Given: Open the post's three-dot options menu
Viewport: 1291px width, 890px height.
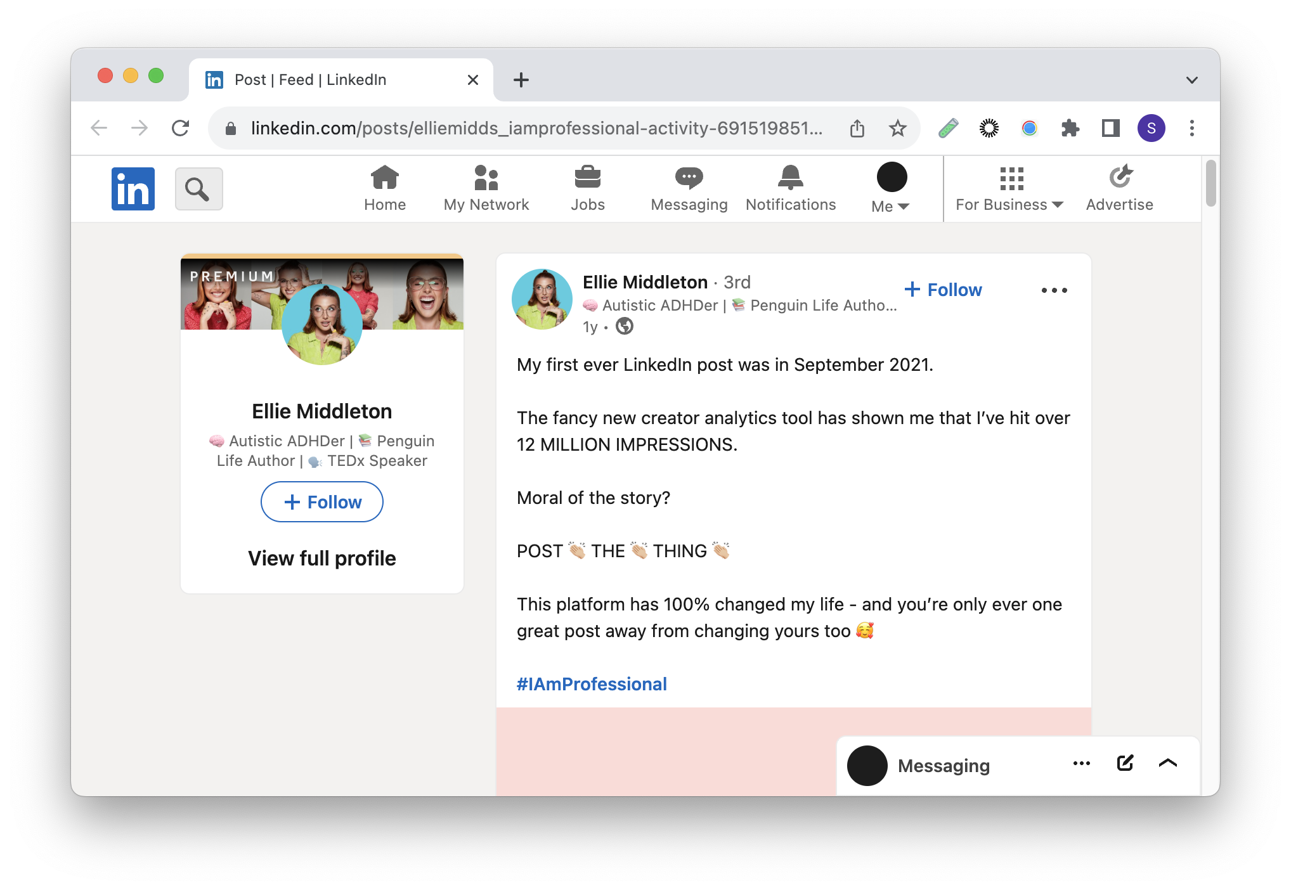Looking at the screenshot, I should click(x=1054, y=290).
